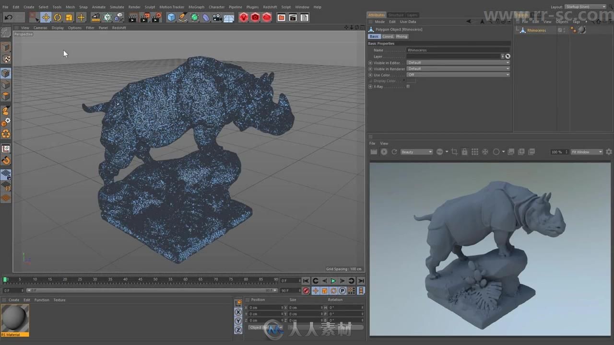Select Polygons mode cube icon in sidebar
Screen dimensions: 614x345
6,96
